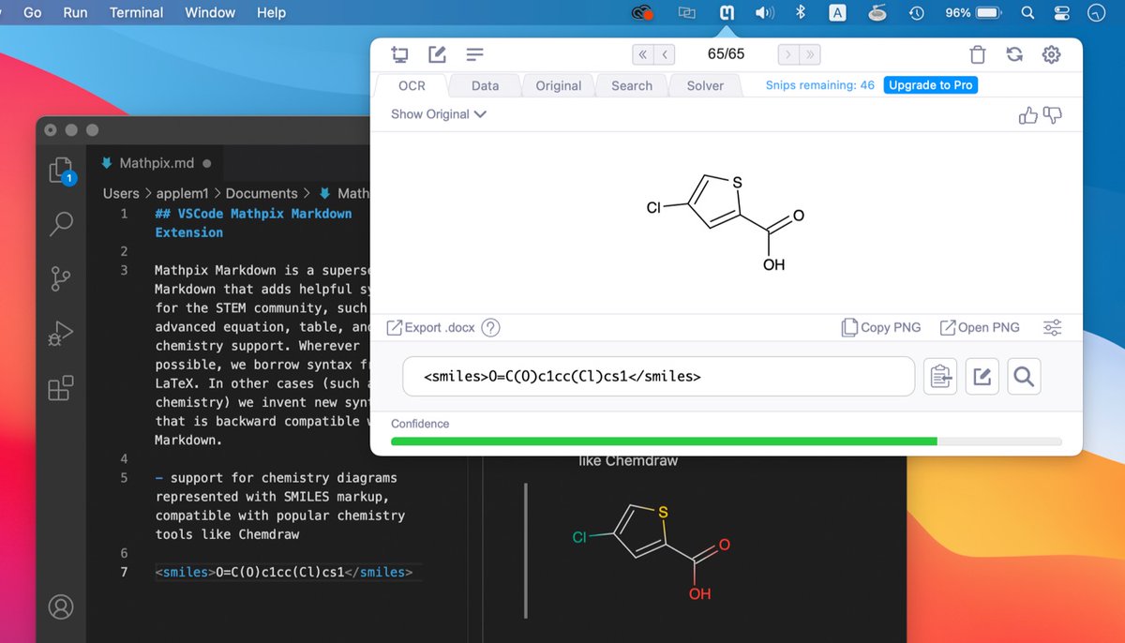
Task: Click the Bluetooth icon in the menu bar
Action: 801,13
